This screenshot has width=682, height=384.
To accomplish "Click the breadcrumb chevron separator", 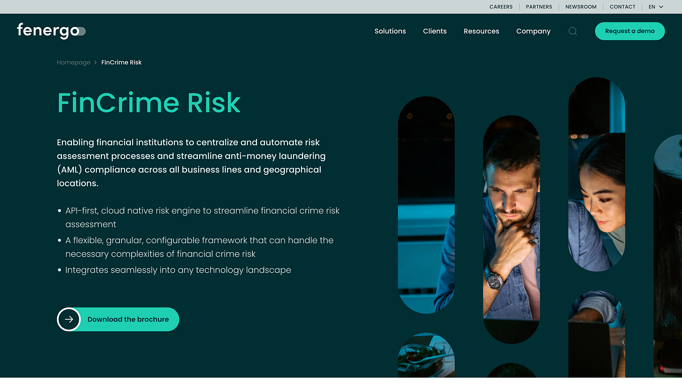I will pyautogui.click(x=95, y=62).
